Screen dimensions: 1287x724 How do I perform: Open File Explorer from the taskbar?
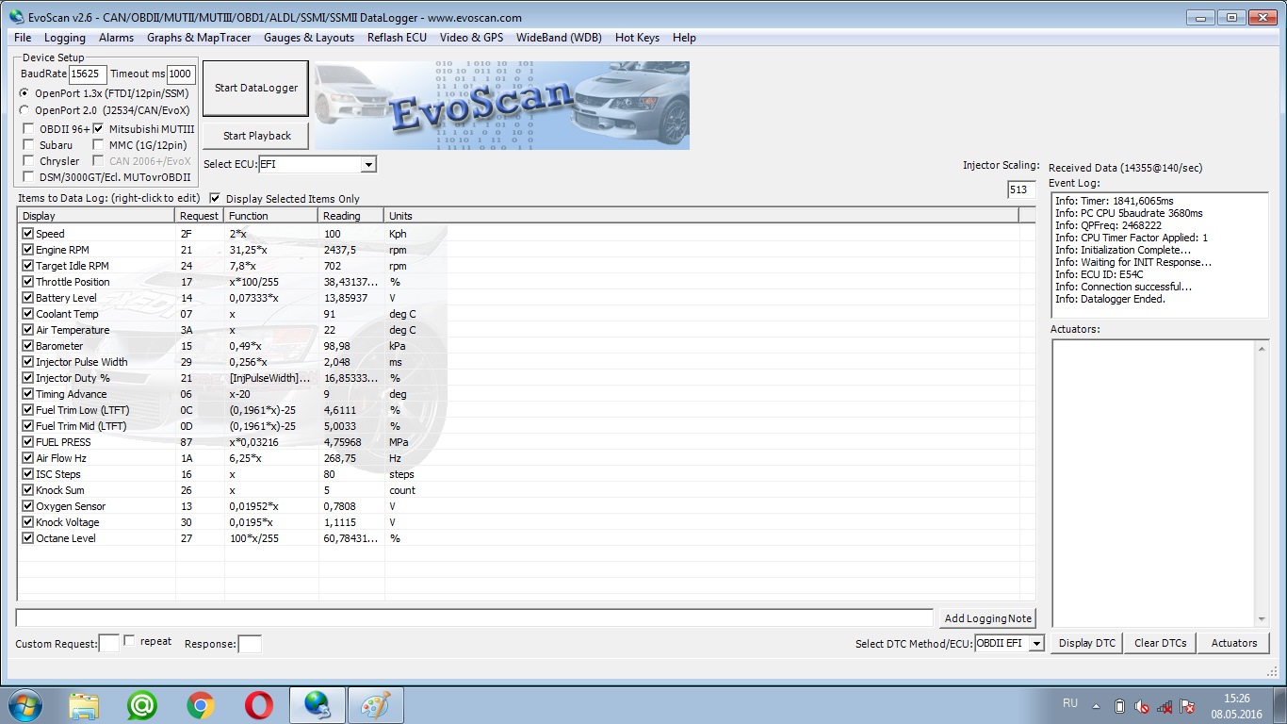pyautogui.click(x=84, y=705)
